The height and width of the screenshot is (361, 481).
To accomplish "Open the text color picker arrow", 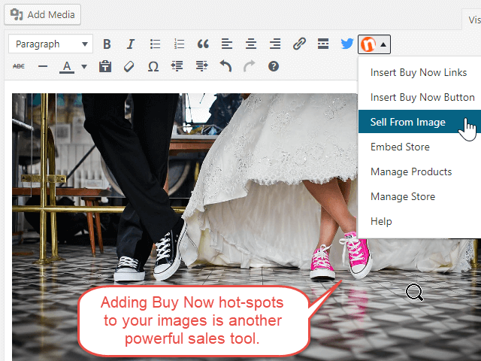I will (84, 66).
